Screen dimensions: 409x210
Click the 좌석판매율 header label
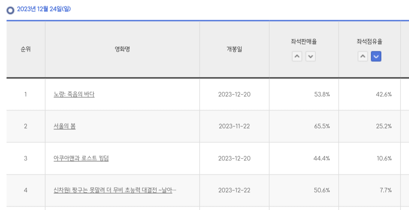[x=304, y=41]
